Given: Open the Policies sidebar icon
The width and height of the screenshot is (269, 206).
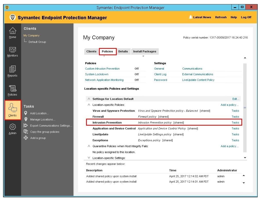Looking at the screenshot, I should click(x=13, y=89).
